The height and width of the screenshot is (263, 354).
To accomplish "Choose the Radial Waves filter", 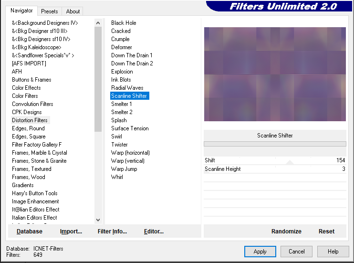I will pos(127,88).
